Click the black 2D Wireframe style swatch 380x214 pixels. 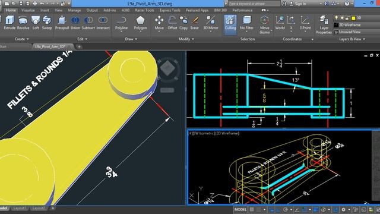point(336,25)
